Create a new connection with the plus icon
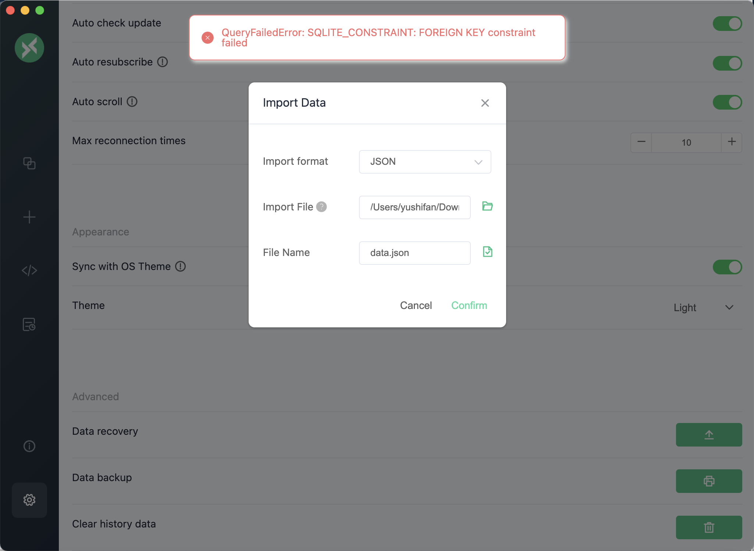 point(29,217)
